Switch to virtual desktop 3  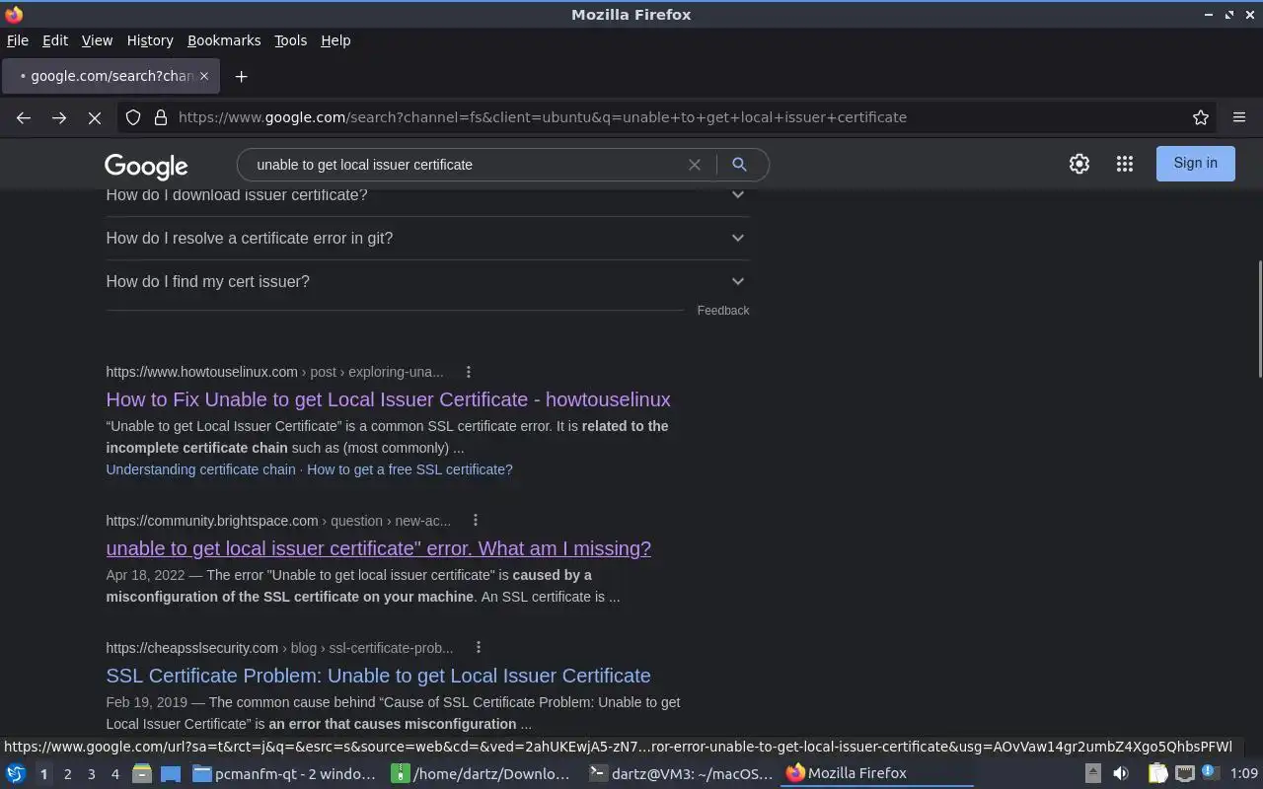tap(91, 774)
